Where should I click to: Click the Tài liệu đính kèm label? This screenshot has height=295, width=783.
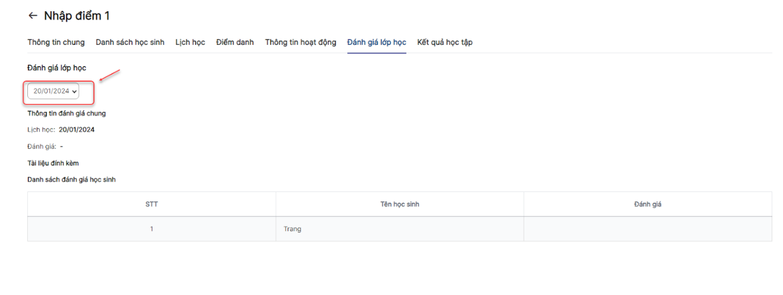pyautogui.click(x=53, y=163)
